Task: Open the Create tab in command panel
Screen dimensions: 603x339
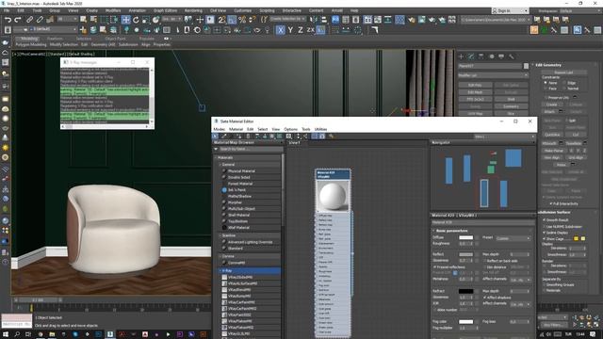Action: [461, 56]
